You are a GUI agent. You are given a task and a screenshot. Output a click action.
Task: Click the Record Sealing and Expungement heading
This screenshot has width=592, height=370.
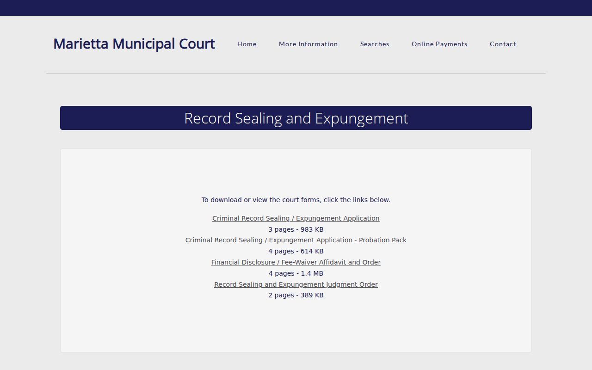pos(296,118)
